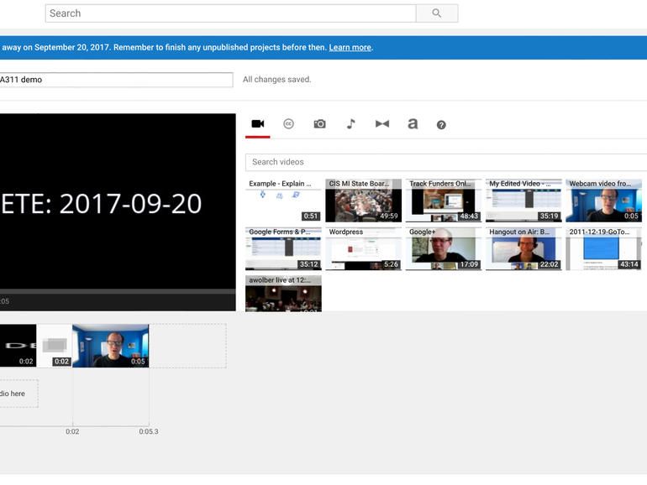This screenshot has height=485, width=647.
Task: Click the video preview progress bar
Action: click(x=118, y=292)
